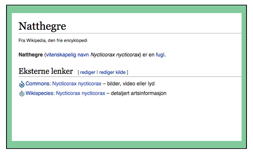Click the green border framing the article
This screenshot has height=154, width=253.
tap(126, 9)
